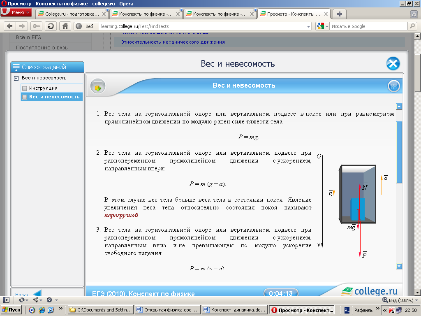Click the Kaspersky tray icon
Viewport: 421px width, 316px height.
(x=392, y=310)
